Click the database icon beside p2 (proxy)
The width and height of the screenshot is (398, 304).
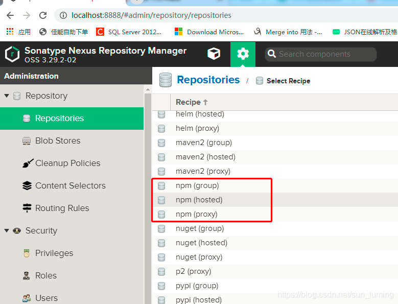(x=161, y=271)
